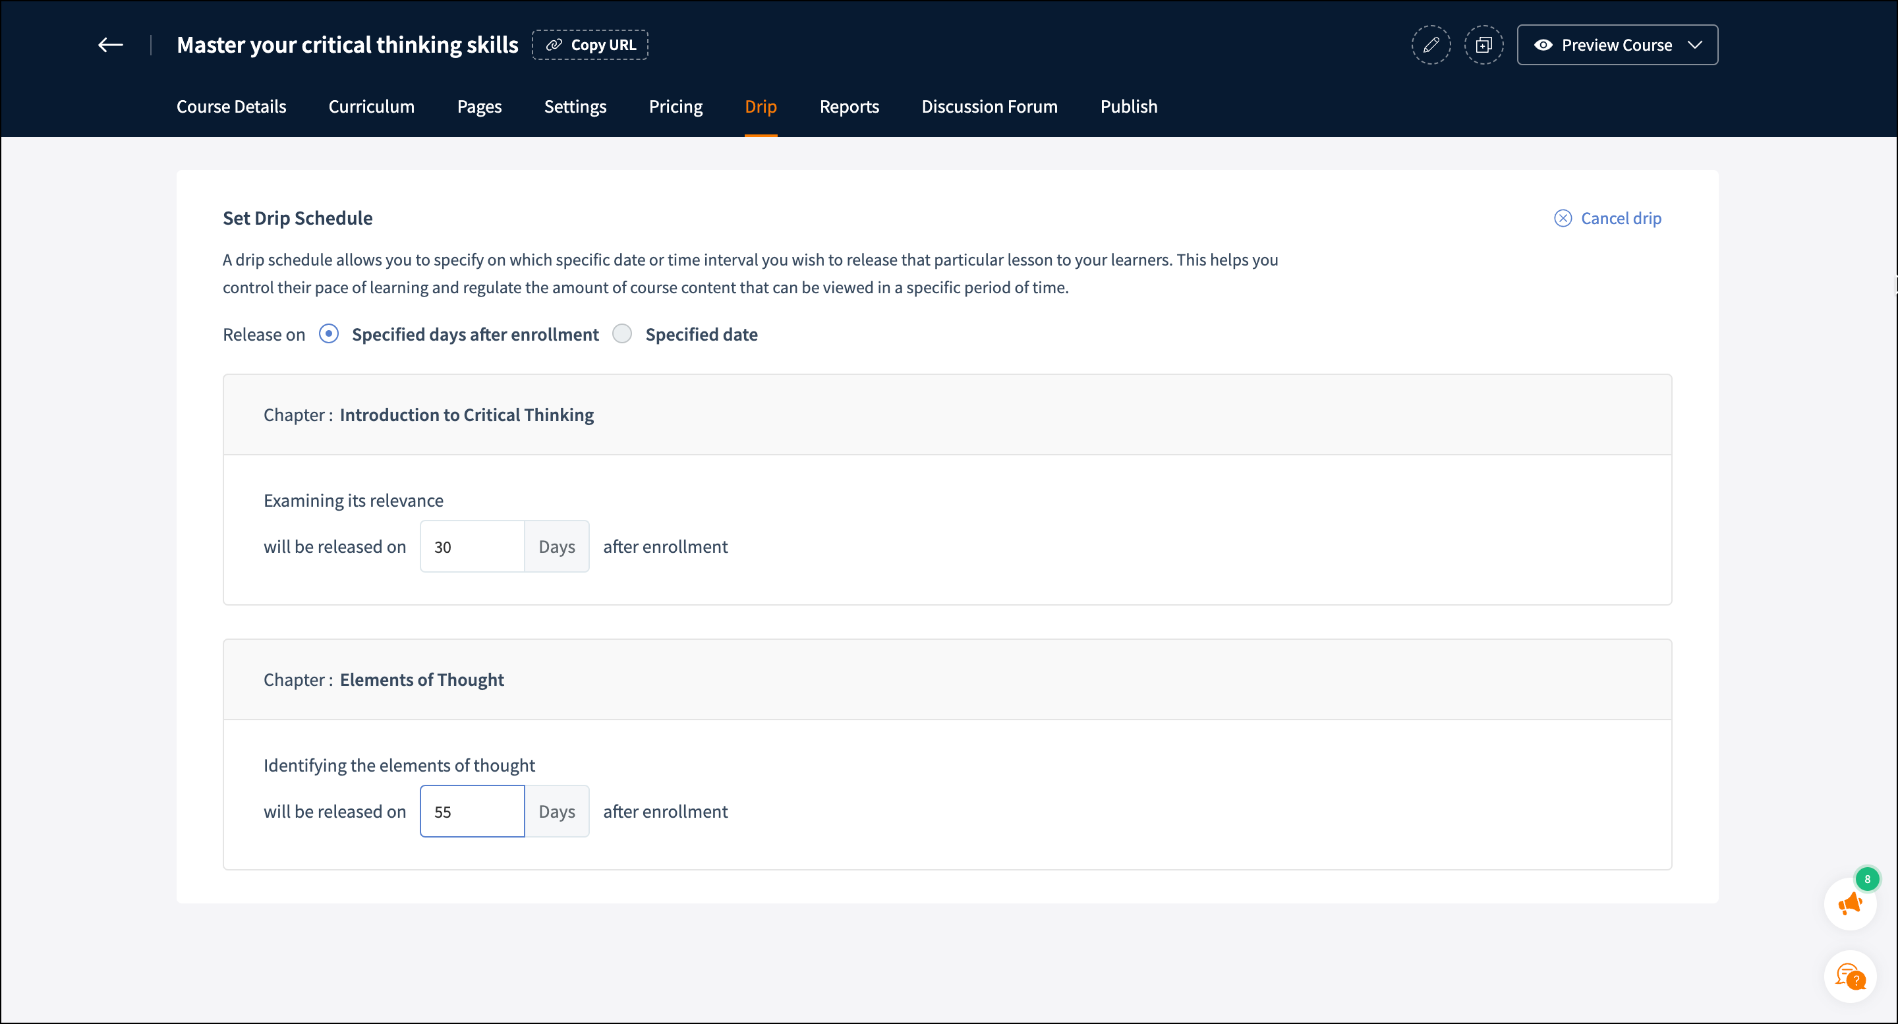Click the back arrow icon

coord(111,45)
